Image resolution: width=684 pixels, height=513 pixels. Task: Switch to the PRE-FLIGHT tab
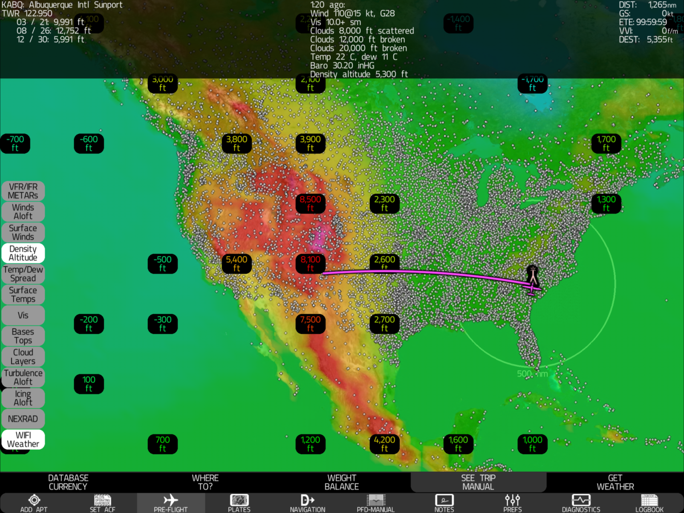click(x=171, y=502)
